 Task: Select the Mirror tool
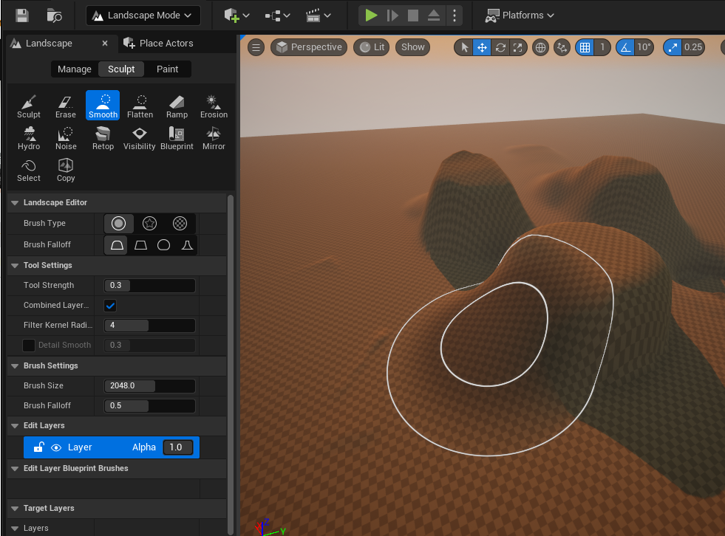coord(214,138)
